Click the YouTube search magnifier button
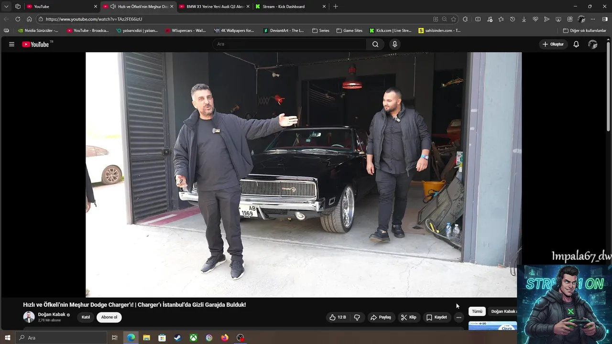 (375, 44)
